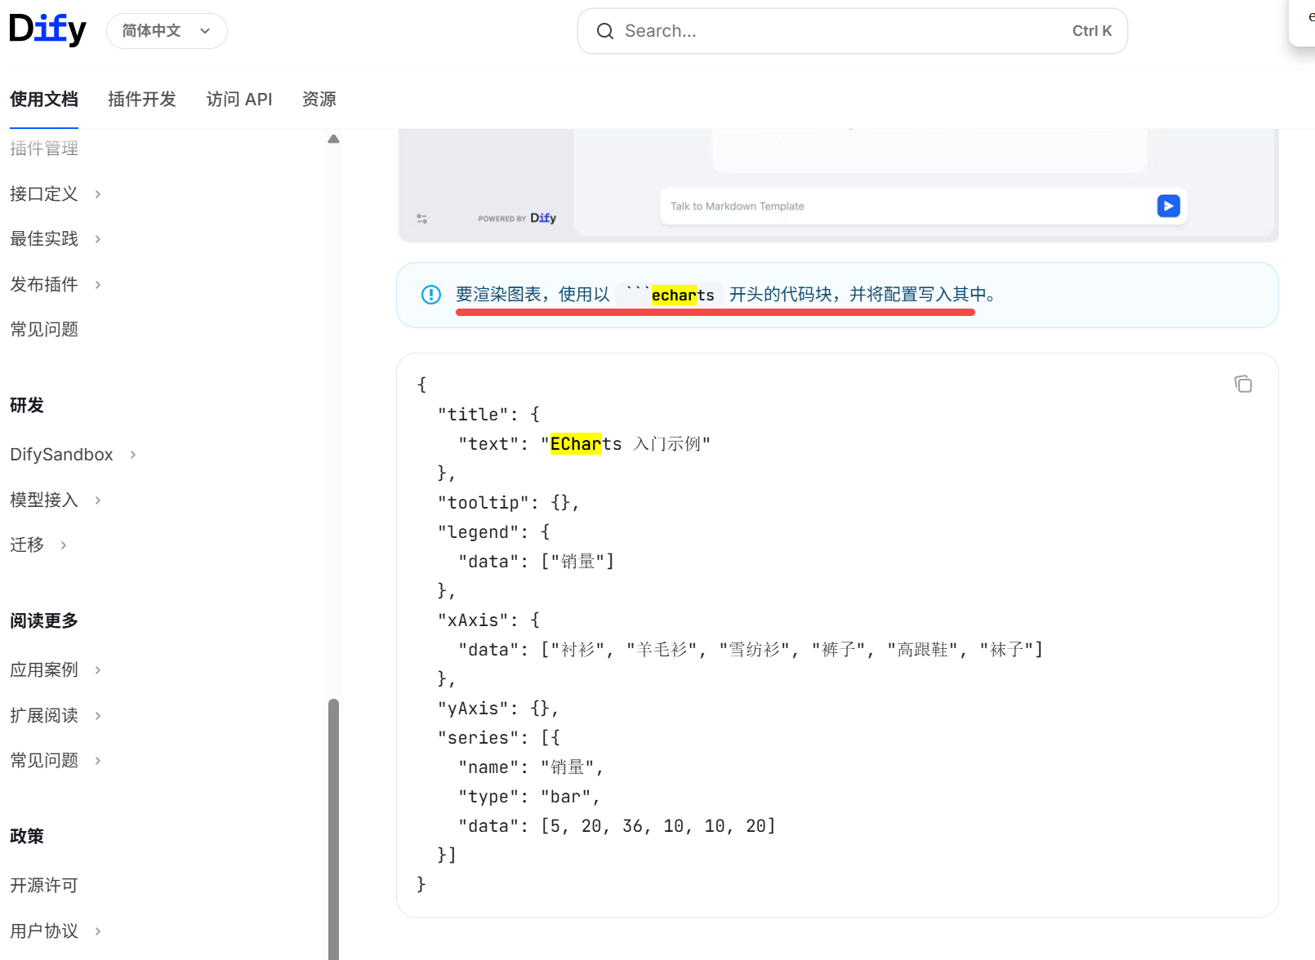Open the 简体中文 language dropdown

[167, 31]
